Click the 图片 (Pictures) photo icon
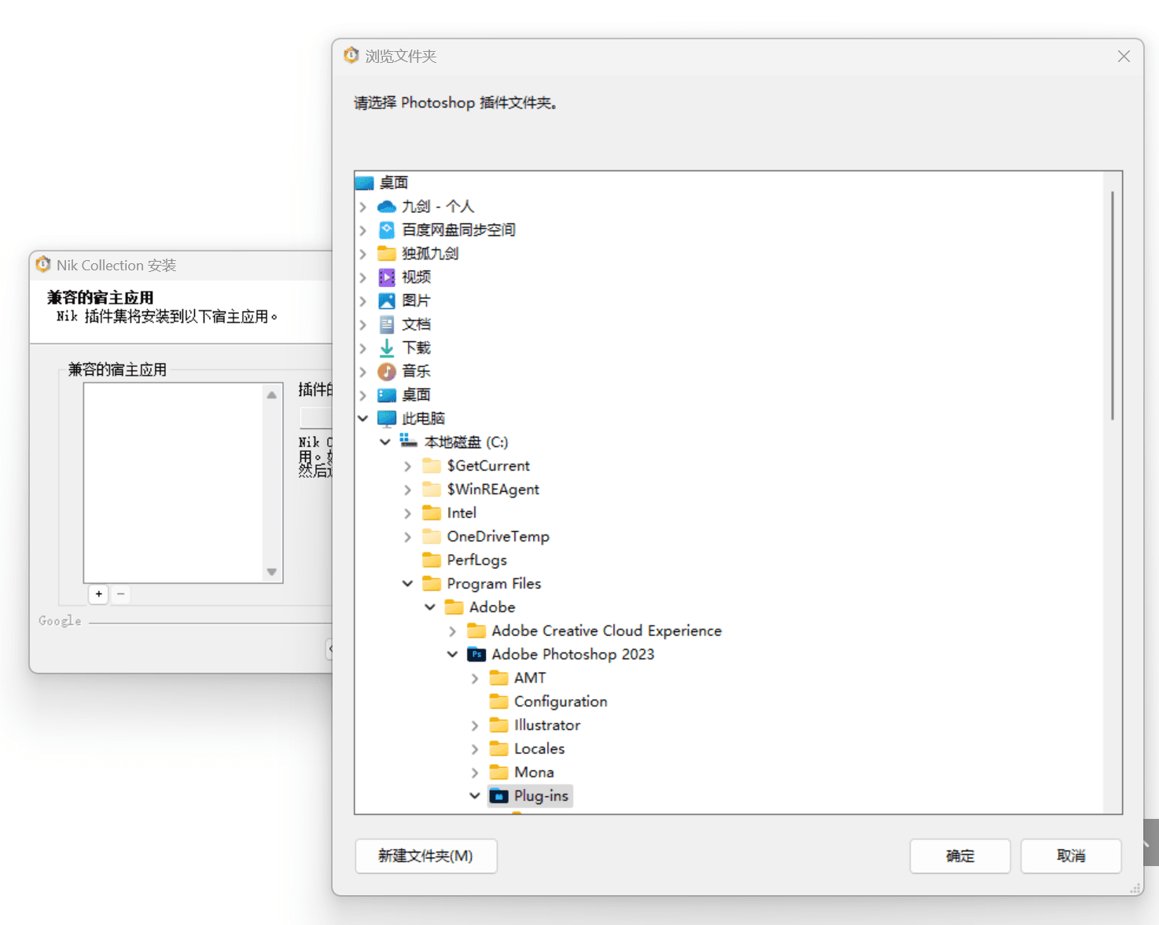 pyautogui.click(x=386, y=300)
